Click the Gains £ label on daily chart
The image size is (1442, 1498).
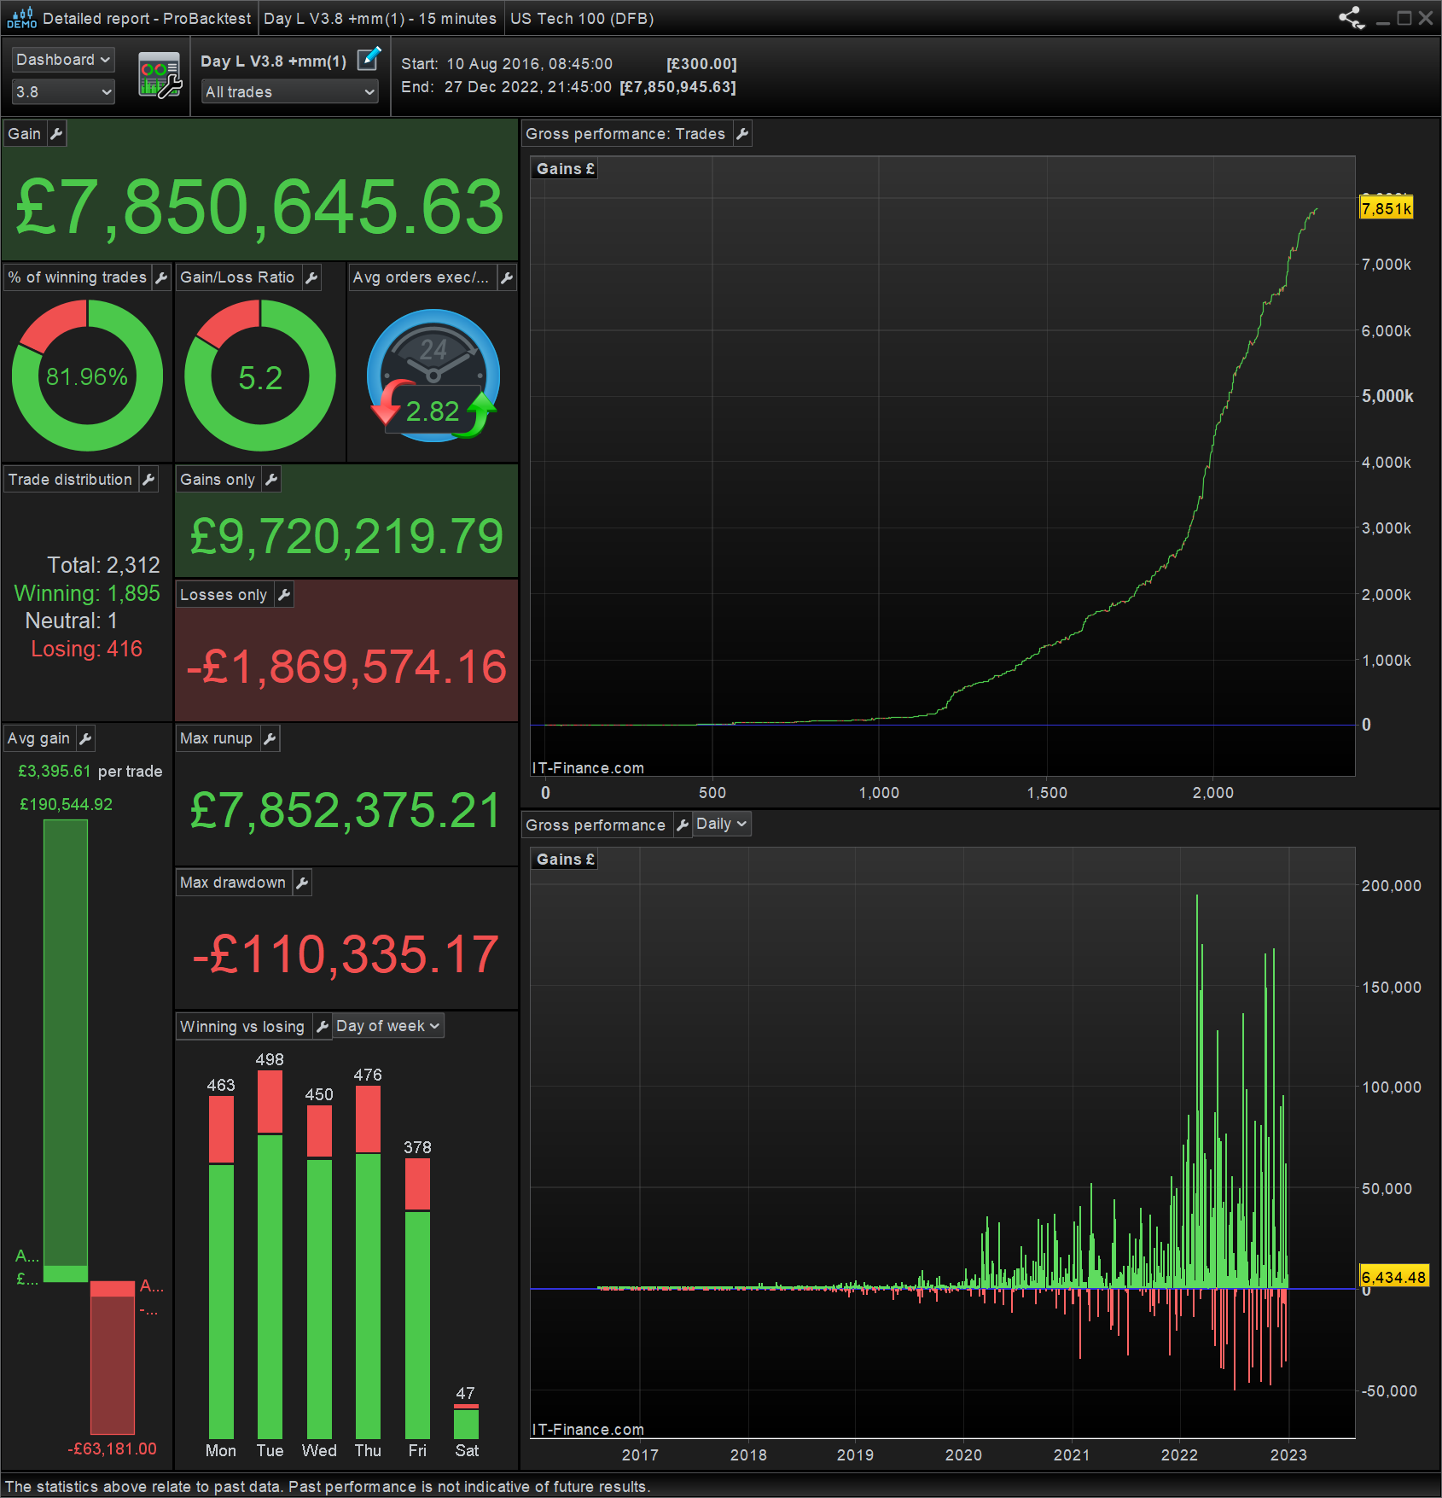[565, 860]
